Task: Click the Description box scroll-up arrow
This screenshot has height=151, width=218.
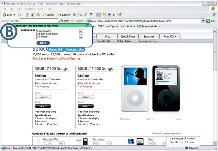Action: click(x=81, y=31)
